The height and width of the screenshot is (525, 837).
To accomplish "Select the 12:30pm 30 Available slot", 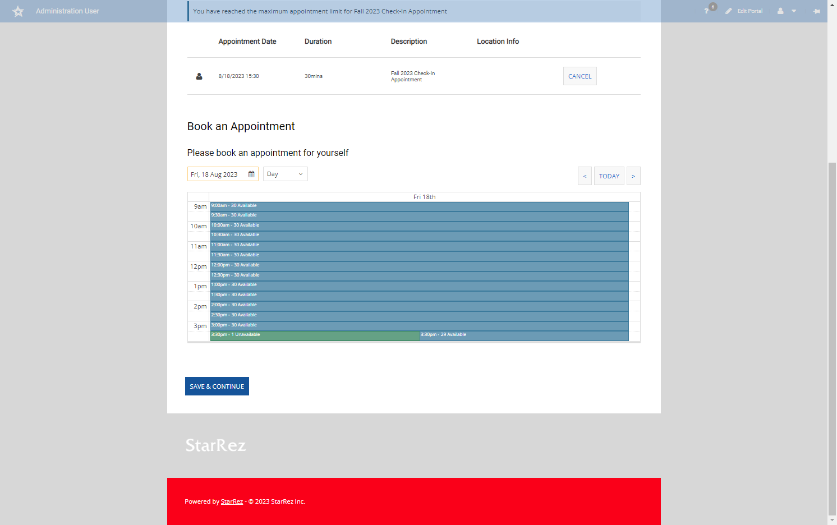I will tap(420, 276).
